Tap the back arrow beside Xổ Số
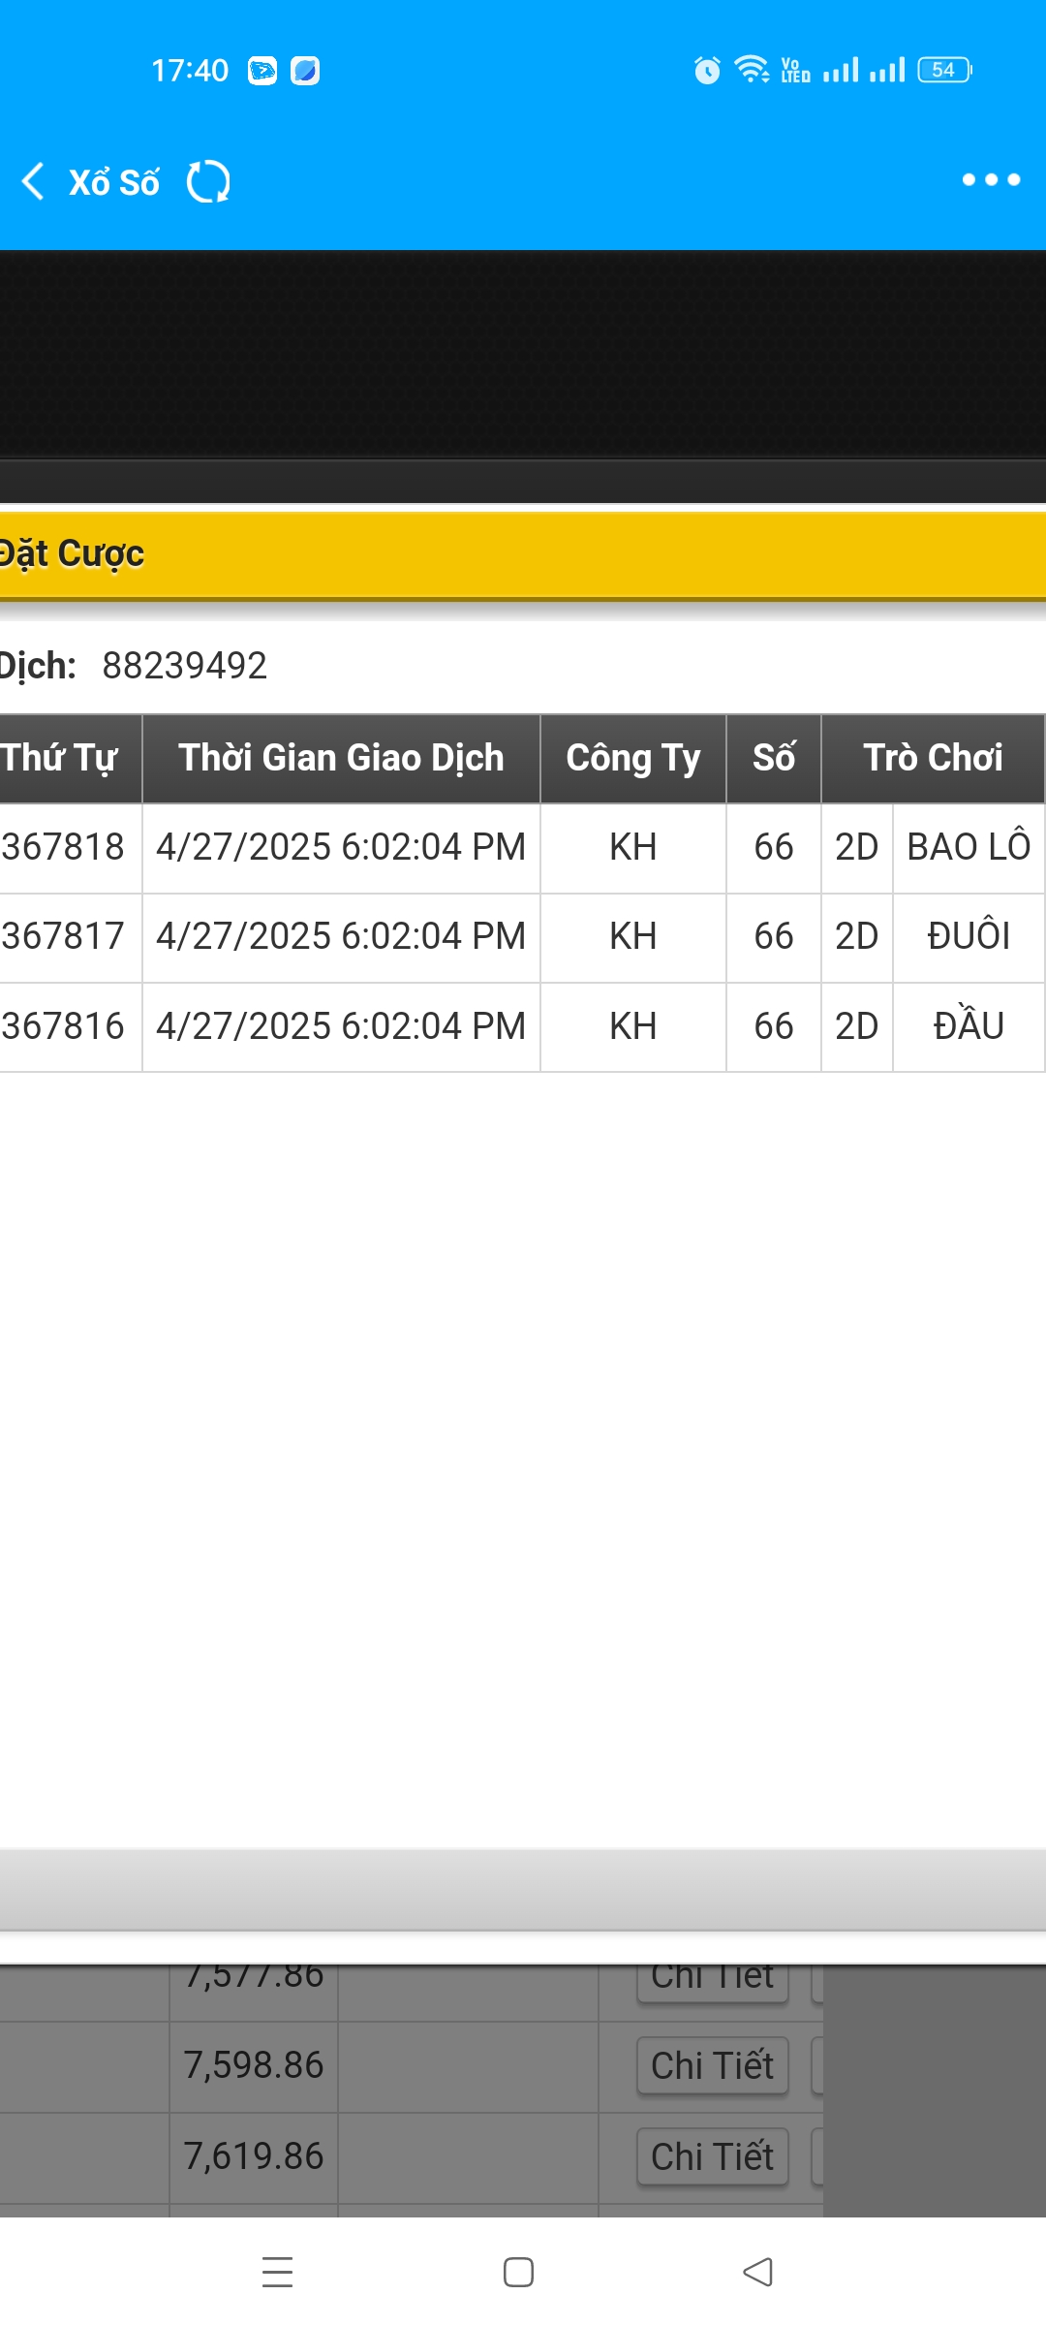The height and width of the screenshot is (2326, 1046). 34,181
